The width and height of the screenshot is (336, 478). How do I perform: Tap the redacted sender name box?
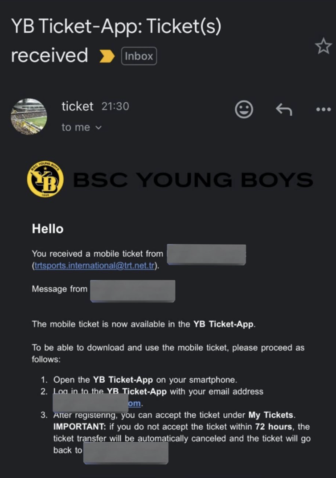point(206,255)
